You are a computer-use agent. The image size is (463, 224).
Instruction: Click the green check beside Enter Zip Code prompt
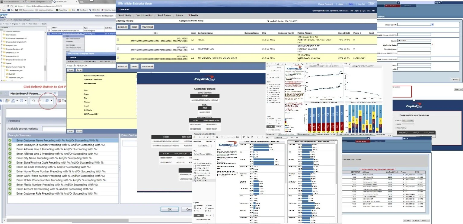[10, 167]
